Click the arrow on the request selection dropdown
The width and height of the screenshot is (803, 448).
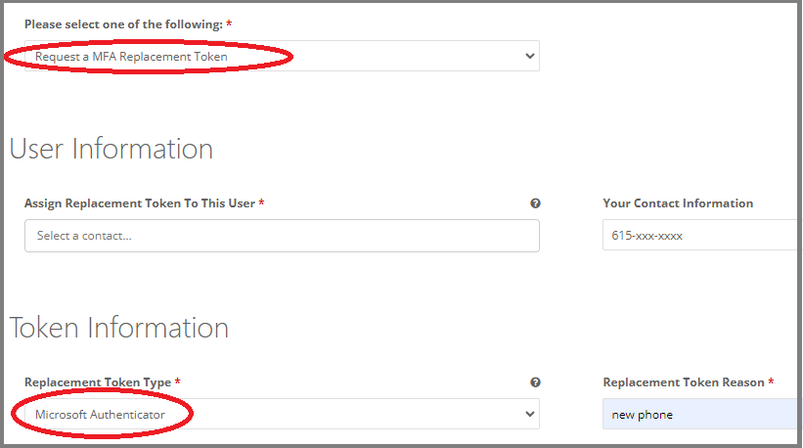[x=530, y=57]
